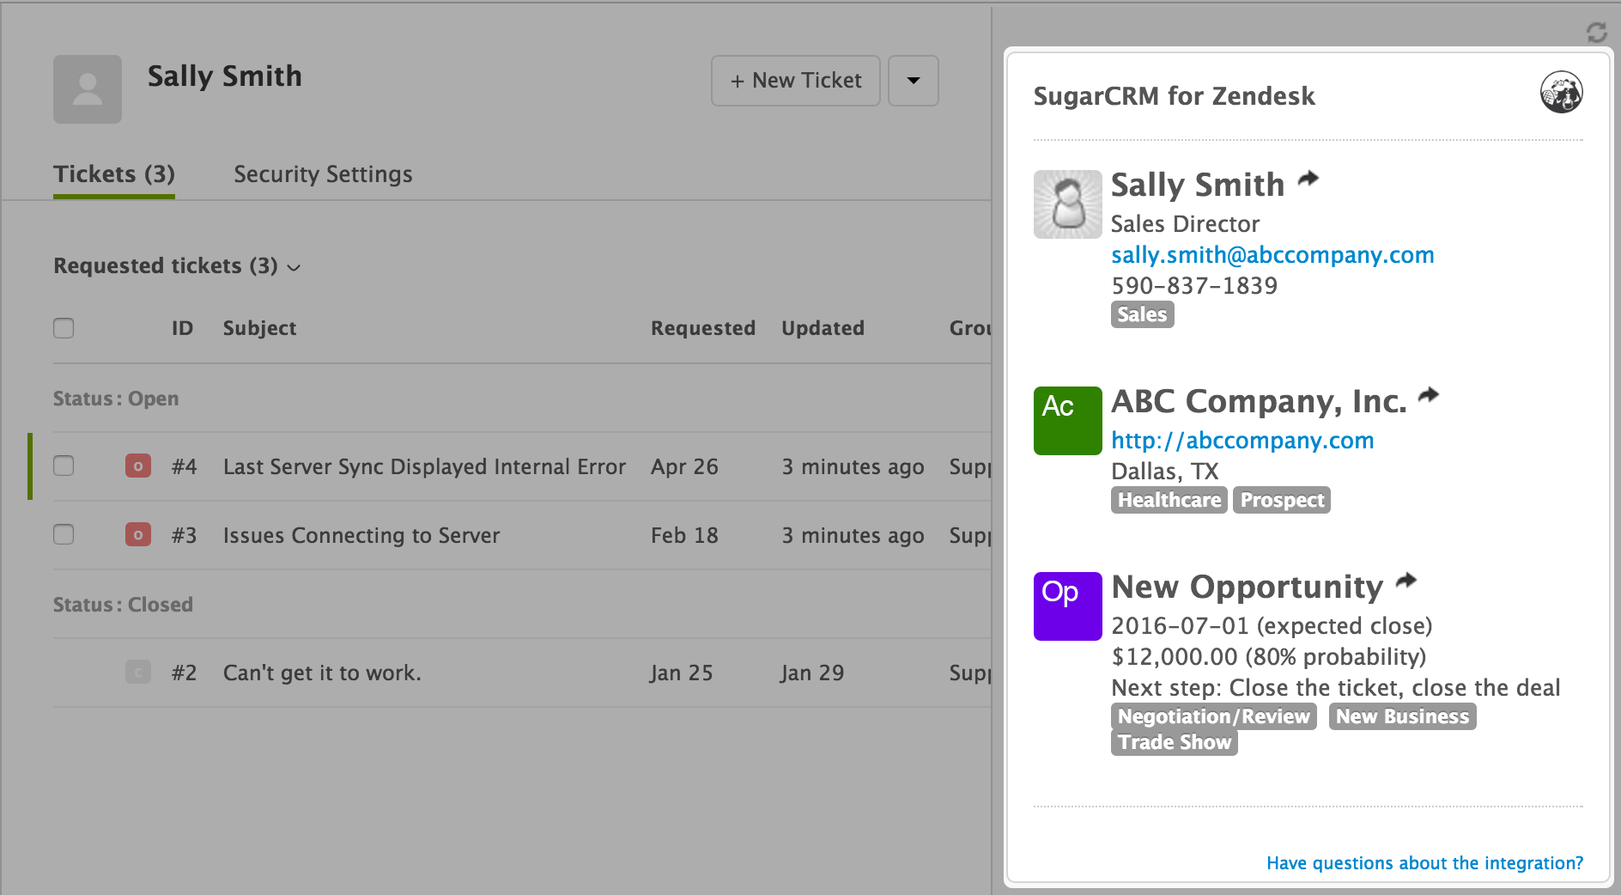This screenshot has height=895, width=1621.
Task: Click the Apr 26 requested date
Action: pyautogui.click(x=684, y=466)
